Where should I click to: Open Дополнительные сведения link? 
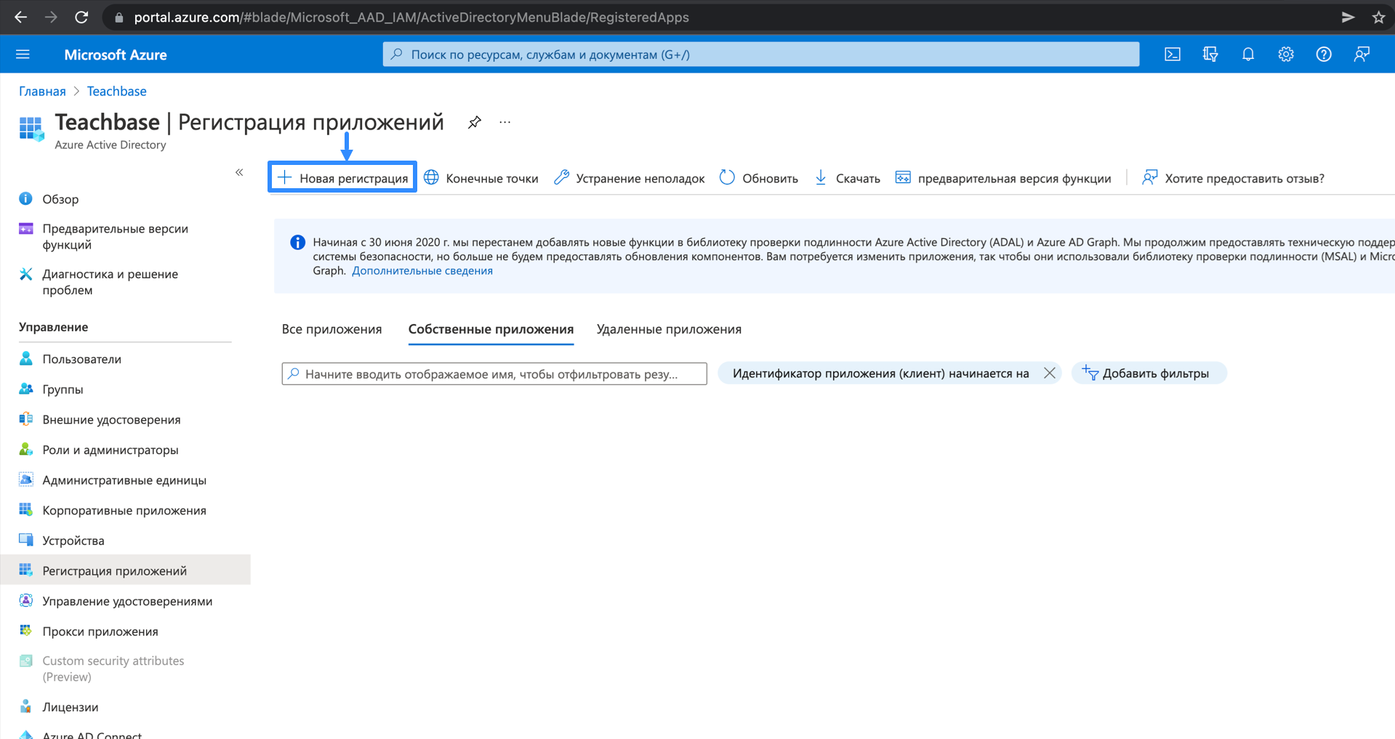422,270
